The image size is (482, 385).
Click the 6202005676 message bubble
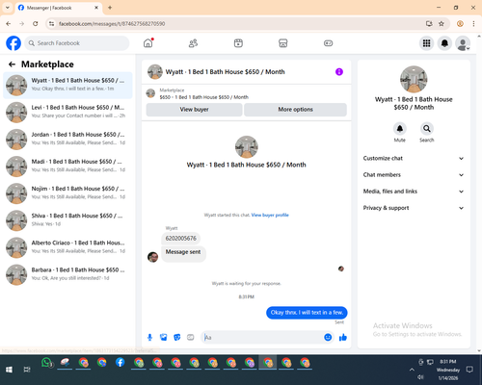click(180, 238)
